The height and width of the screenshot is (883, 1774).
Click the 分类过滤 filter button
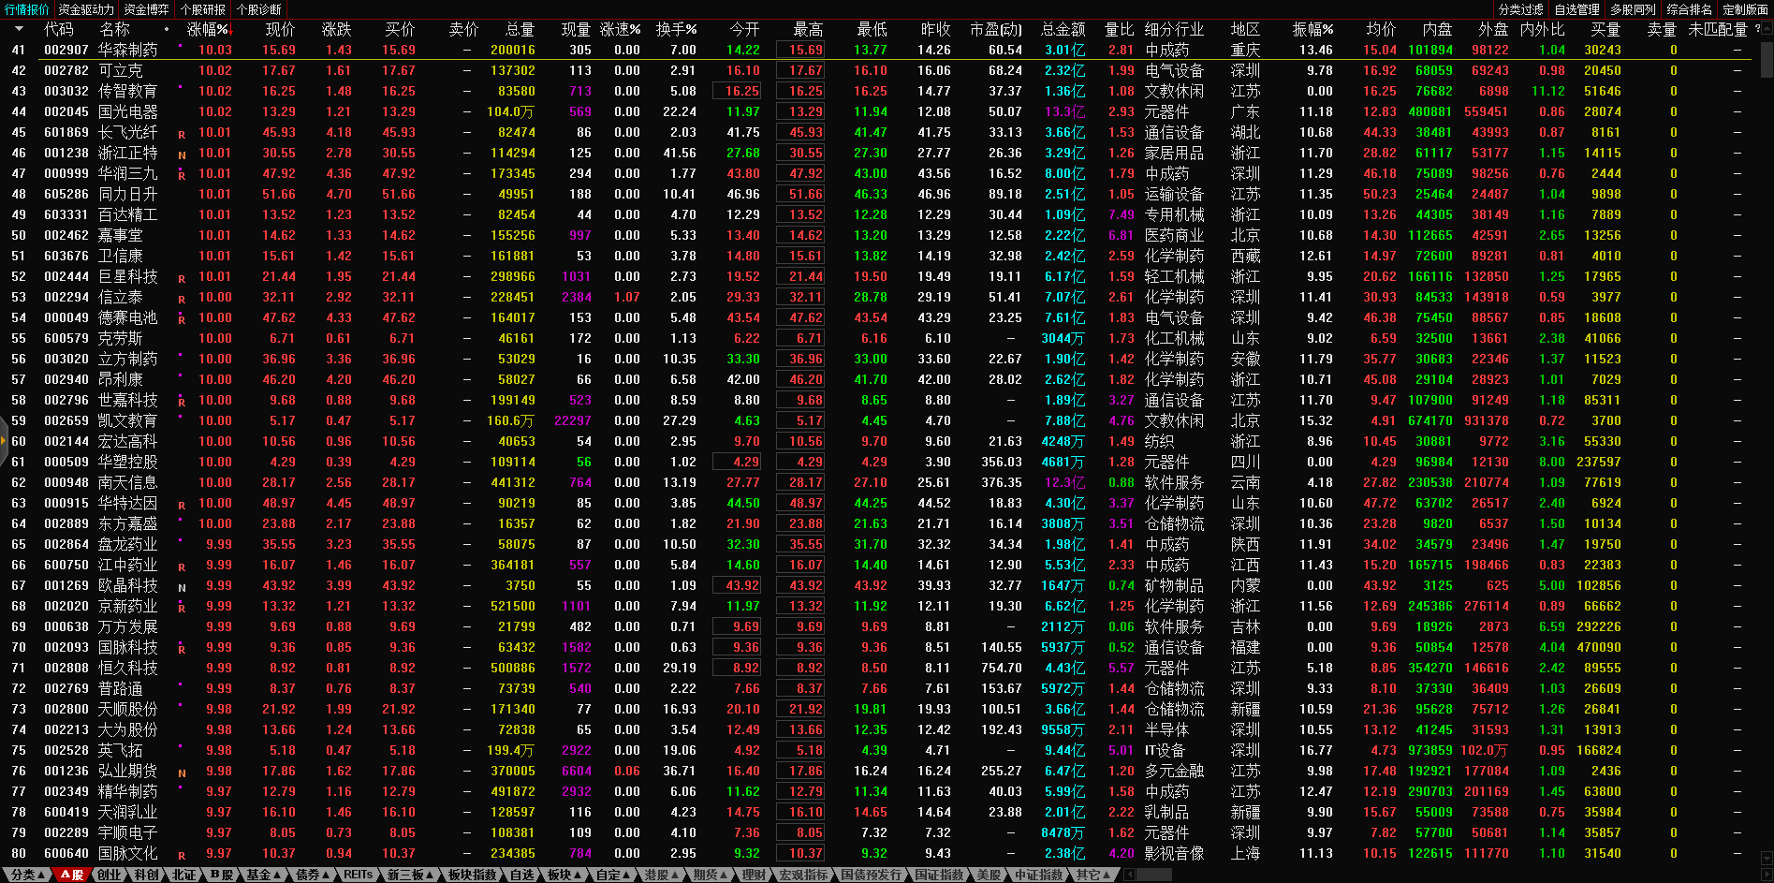(x=1520, y=9)
